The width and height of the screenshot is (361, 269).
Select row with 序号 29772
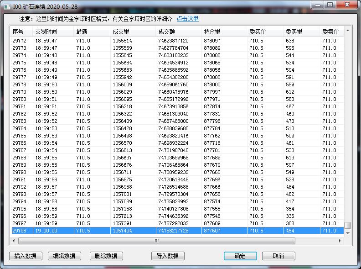tap(177, 41)
